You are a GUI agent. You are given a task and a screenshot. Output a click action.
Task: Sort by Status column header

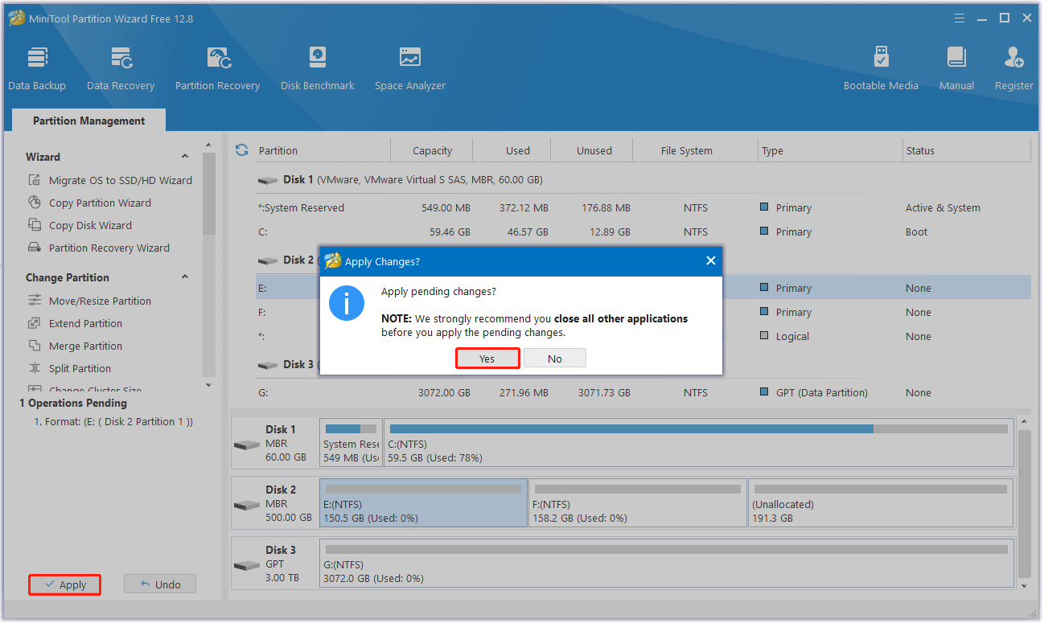(967, 150)
